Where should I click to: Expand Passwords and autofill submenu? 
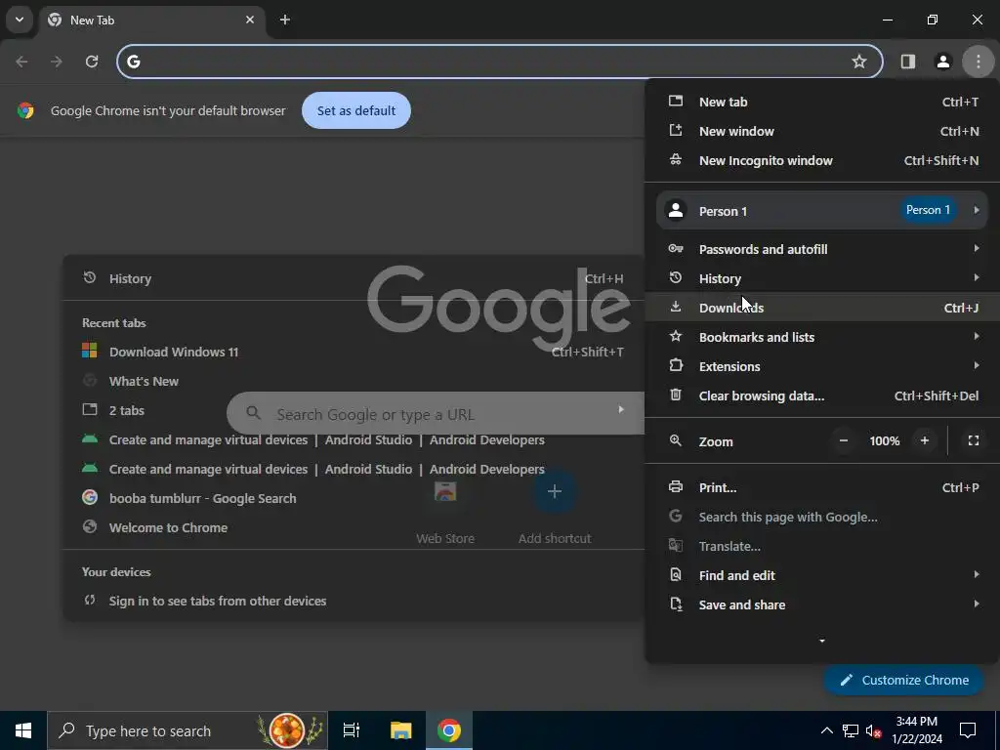pos(822,249)
